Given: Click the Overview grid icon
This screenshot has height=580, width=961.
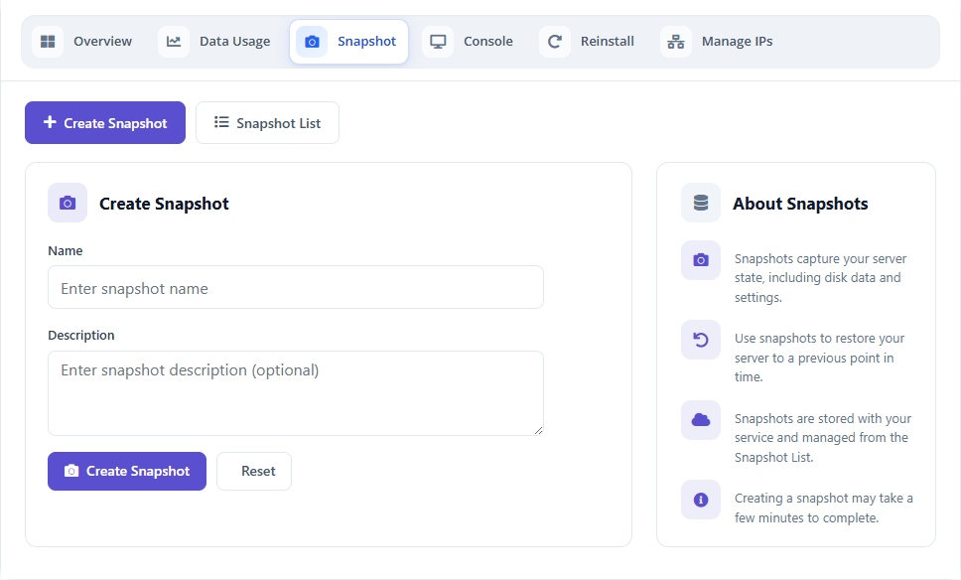Looking at the screenshot, I should 48,42.
